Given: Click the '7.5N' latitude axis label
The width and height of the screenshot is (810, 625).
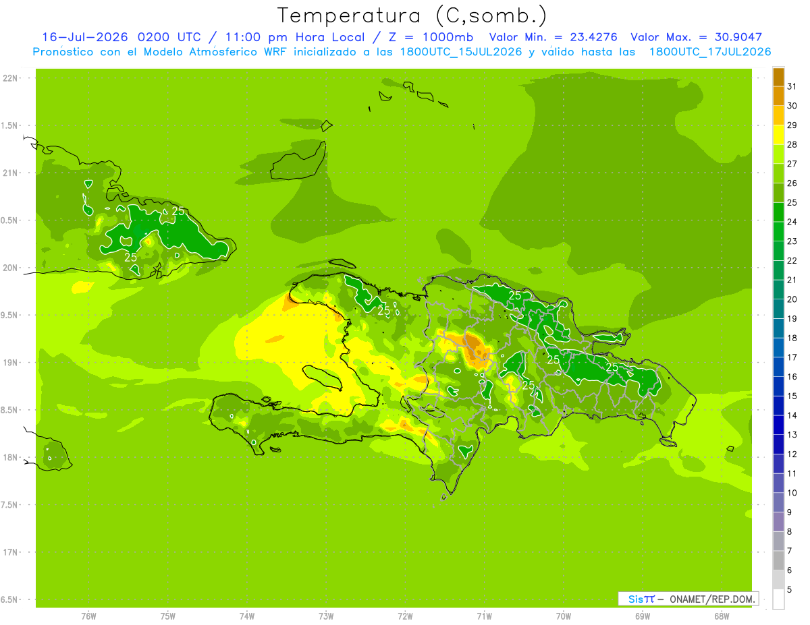Looking at the screenshot, I should pos(9,505).
